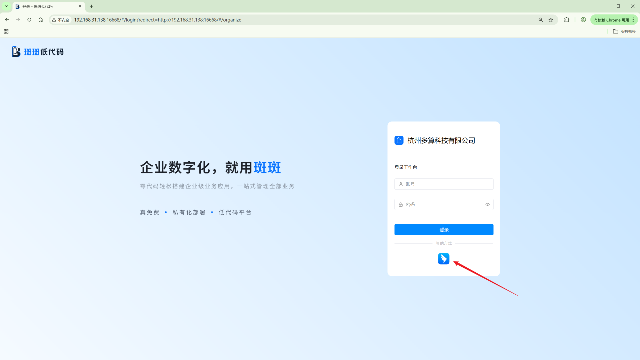
Task: Open a new browser tab
Action: coord(91,6)
